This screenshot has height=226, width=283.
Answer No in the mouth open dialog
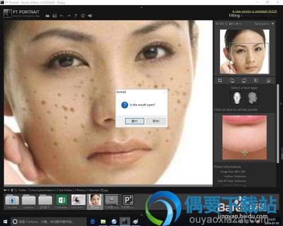156,121
